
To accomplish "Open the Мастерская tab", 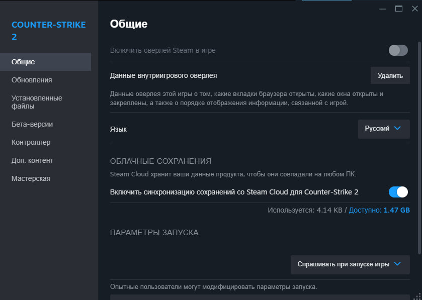I will 31,178.
